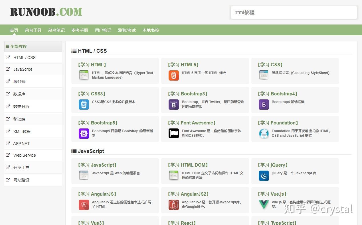The image size is (362, 225).
Task: Open the 【学习 AngularJS2】 tutorial link
Action: [188, 194]
